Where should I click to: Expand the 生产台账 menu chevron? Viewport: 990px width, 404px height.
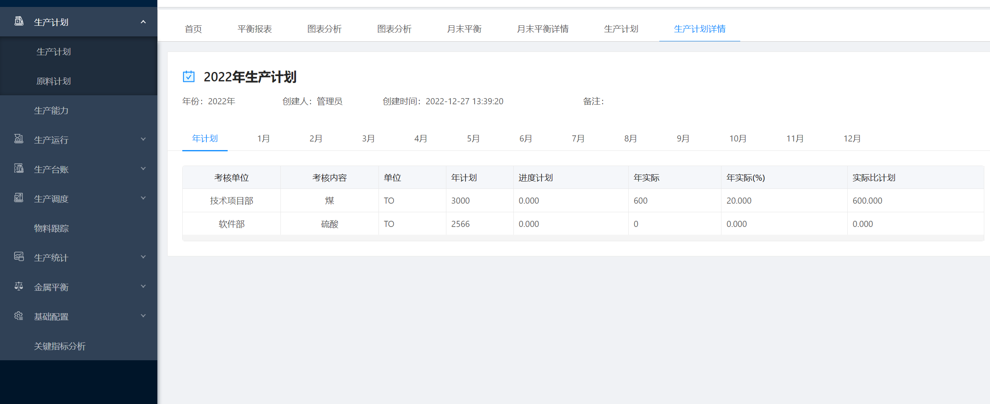click(143, 169)
